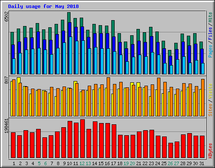Click day label 28 on x-axis
The image size is (215, 168).
(183, 163)
